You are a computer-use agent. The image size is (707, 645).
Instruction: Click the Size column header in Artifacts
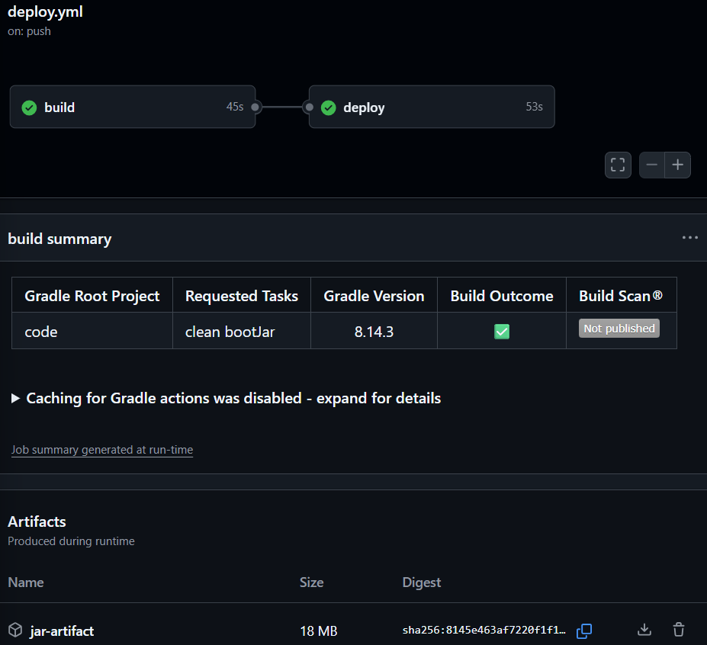tap(312, 582)
